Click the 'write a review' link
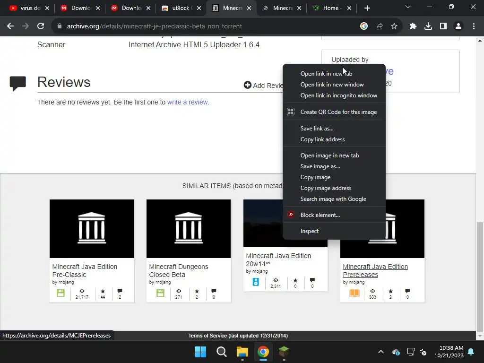 click(188, 102)
